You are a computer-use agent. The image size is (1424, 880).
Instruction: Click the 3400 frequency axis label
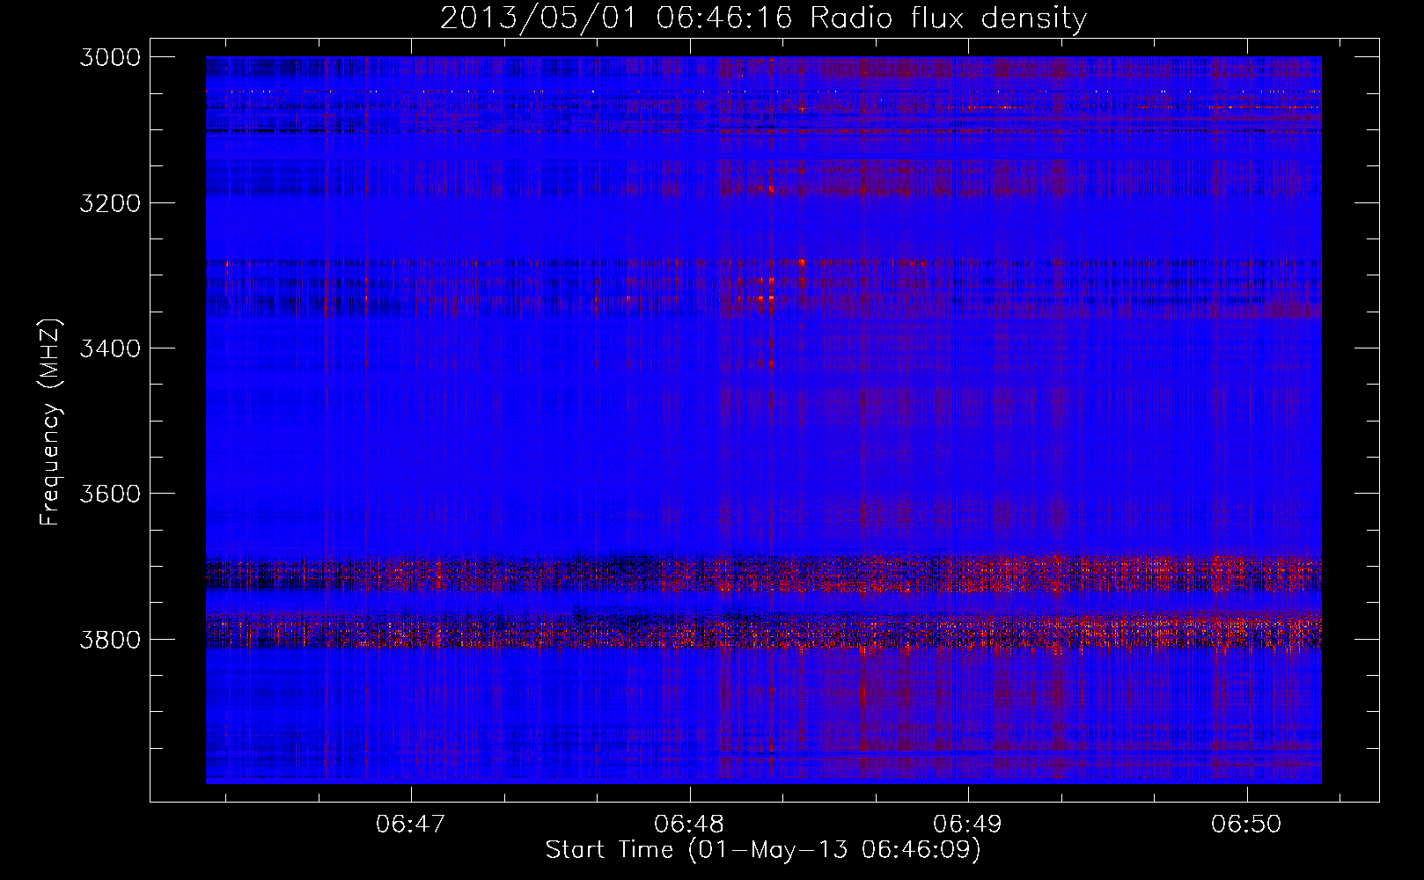[110, 348]
